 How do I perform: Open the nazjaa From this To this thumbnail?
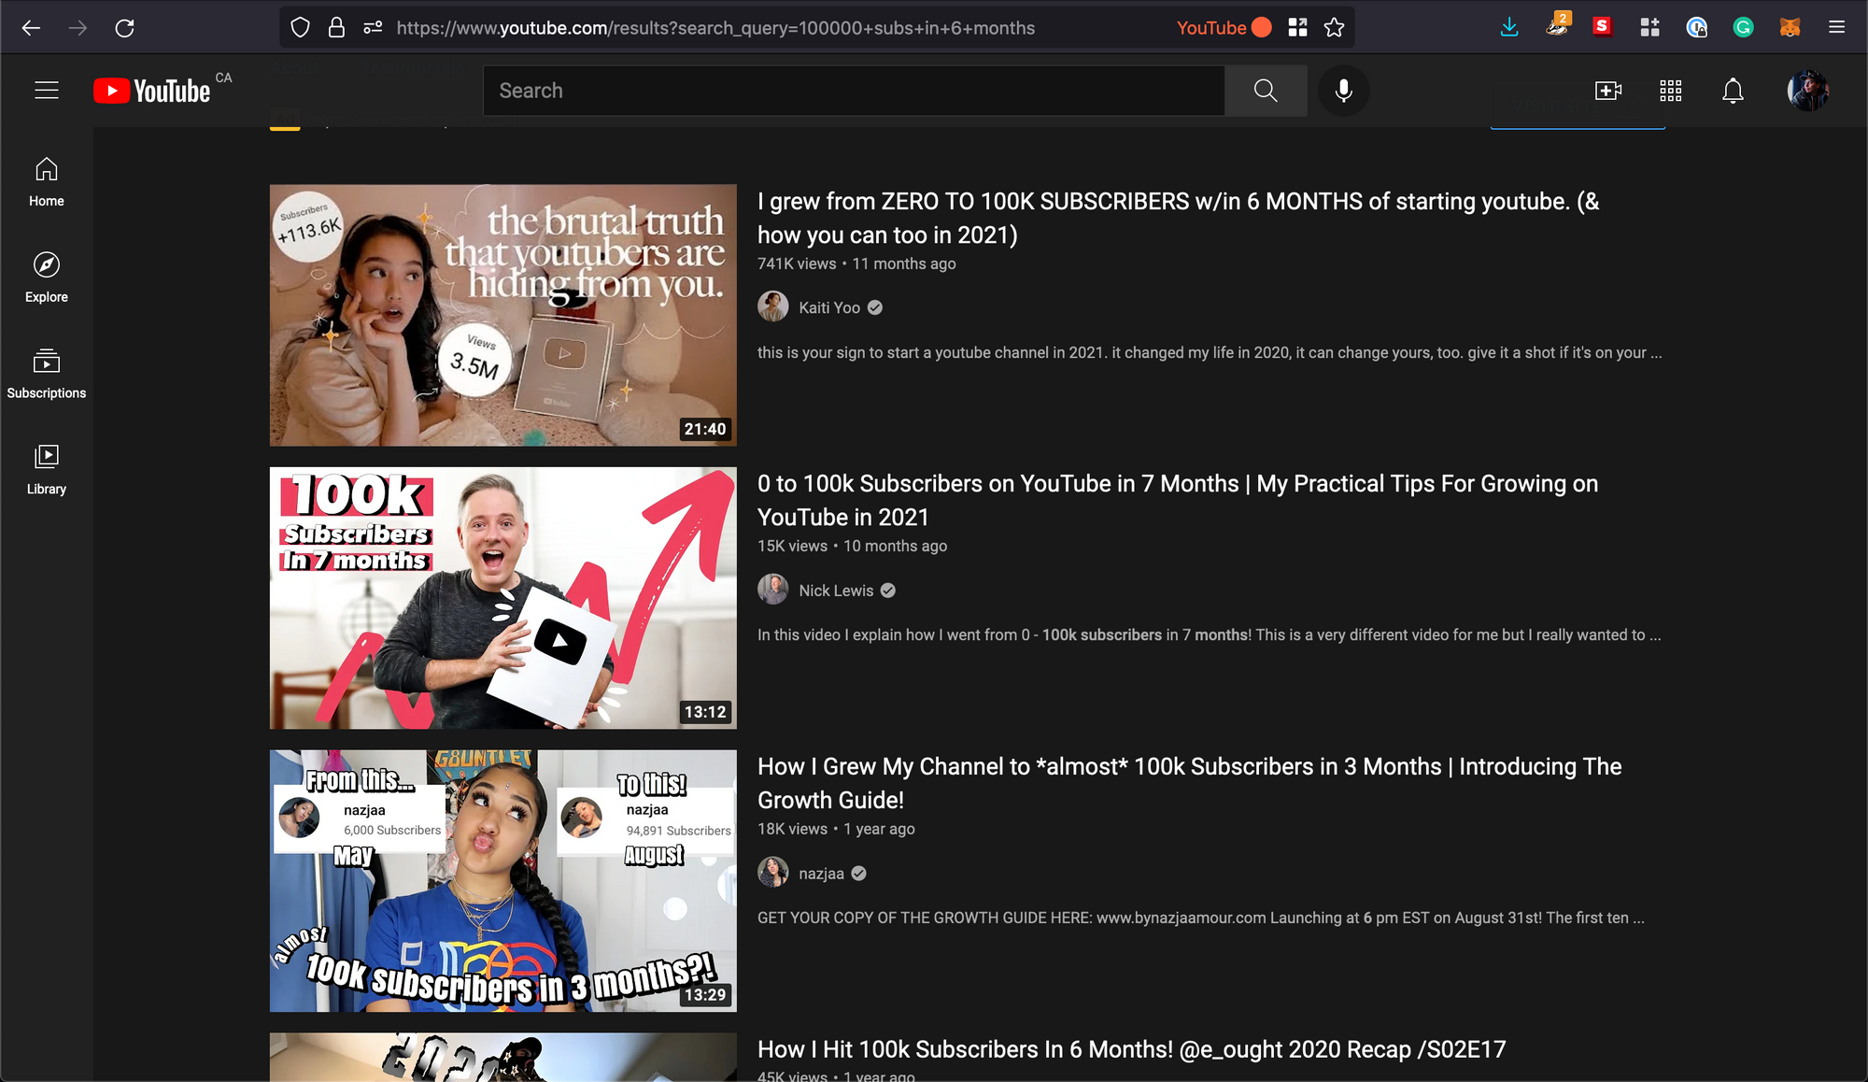click(503, 881)
